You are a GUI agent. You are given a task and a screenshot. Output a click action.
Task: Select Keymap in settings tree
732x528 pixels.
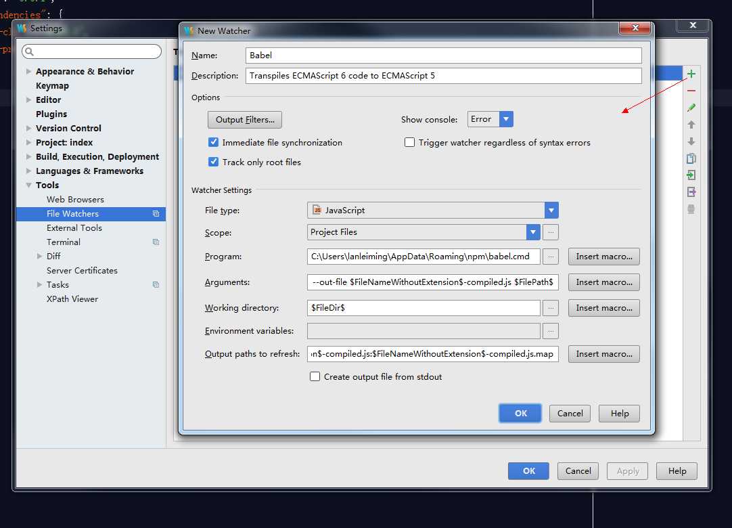[x=52, y=85]
